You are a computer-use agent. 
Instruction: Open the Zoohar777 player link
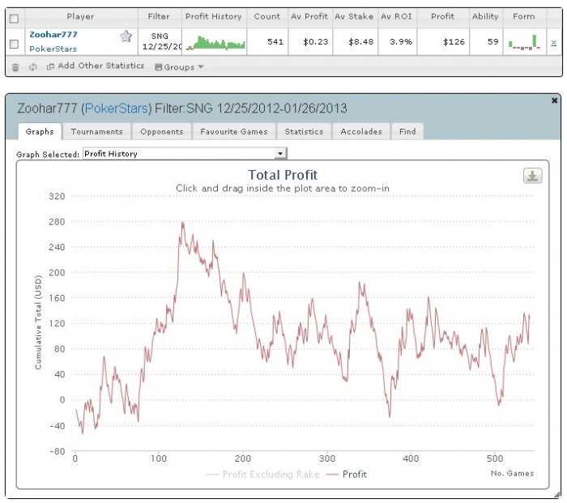[53, 35]
